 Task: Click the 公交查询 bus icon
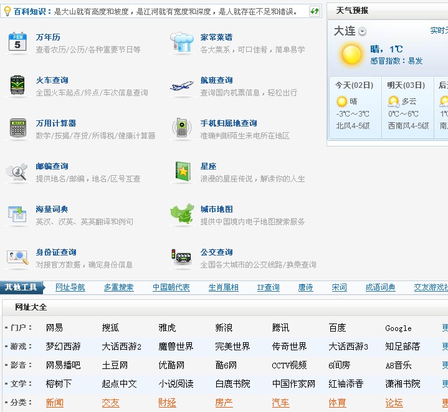[181, 256]
